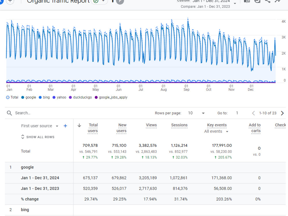Click the key events change 203.26%
The image size is (288, 216).
pos(224,199)
